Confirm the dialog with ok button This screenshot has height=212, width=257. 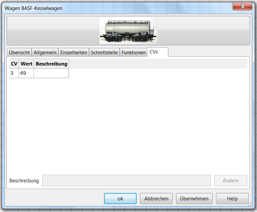[120, 199]
